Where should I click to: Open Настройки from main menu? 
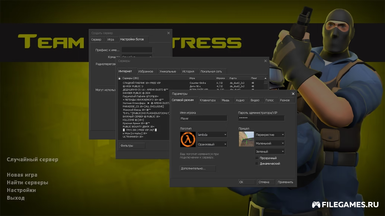pyautogui.click(x=21, y=190)
